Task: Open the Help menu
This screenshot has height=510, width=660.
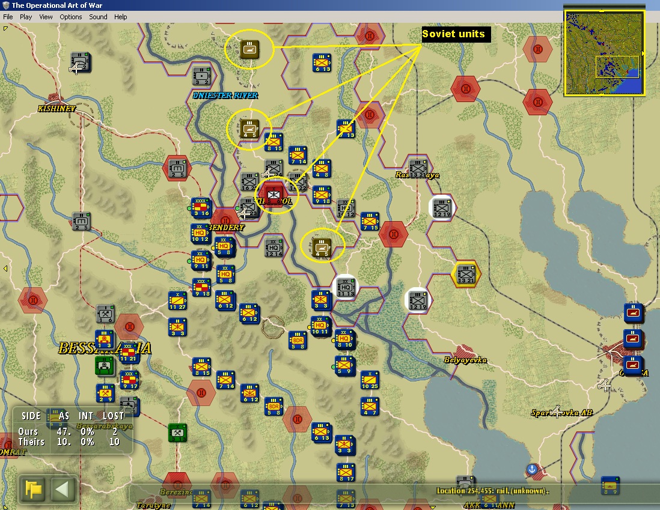Action: (120, 17)
